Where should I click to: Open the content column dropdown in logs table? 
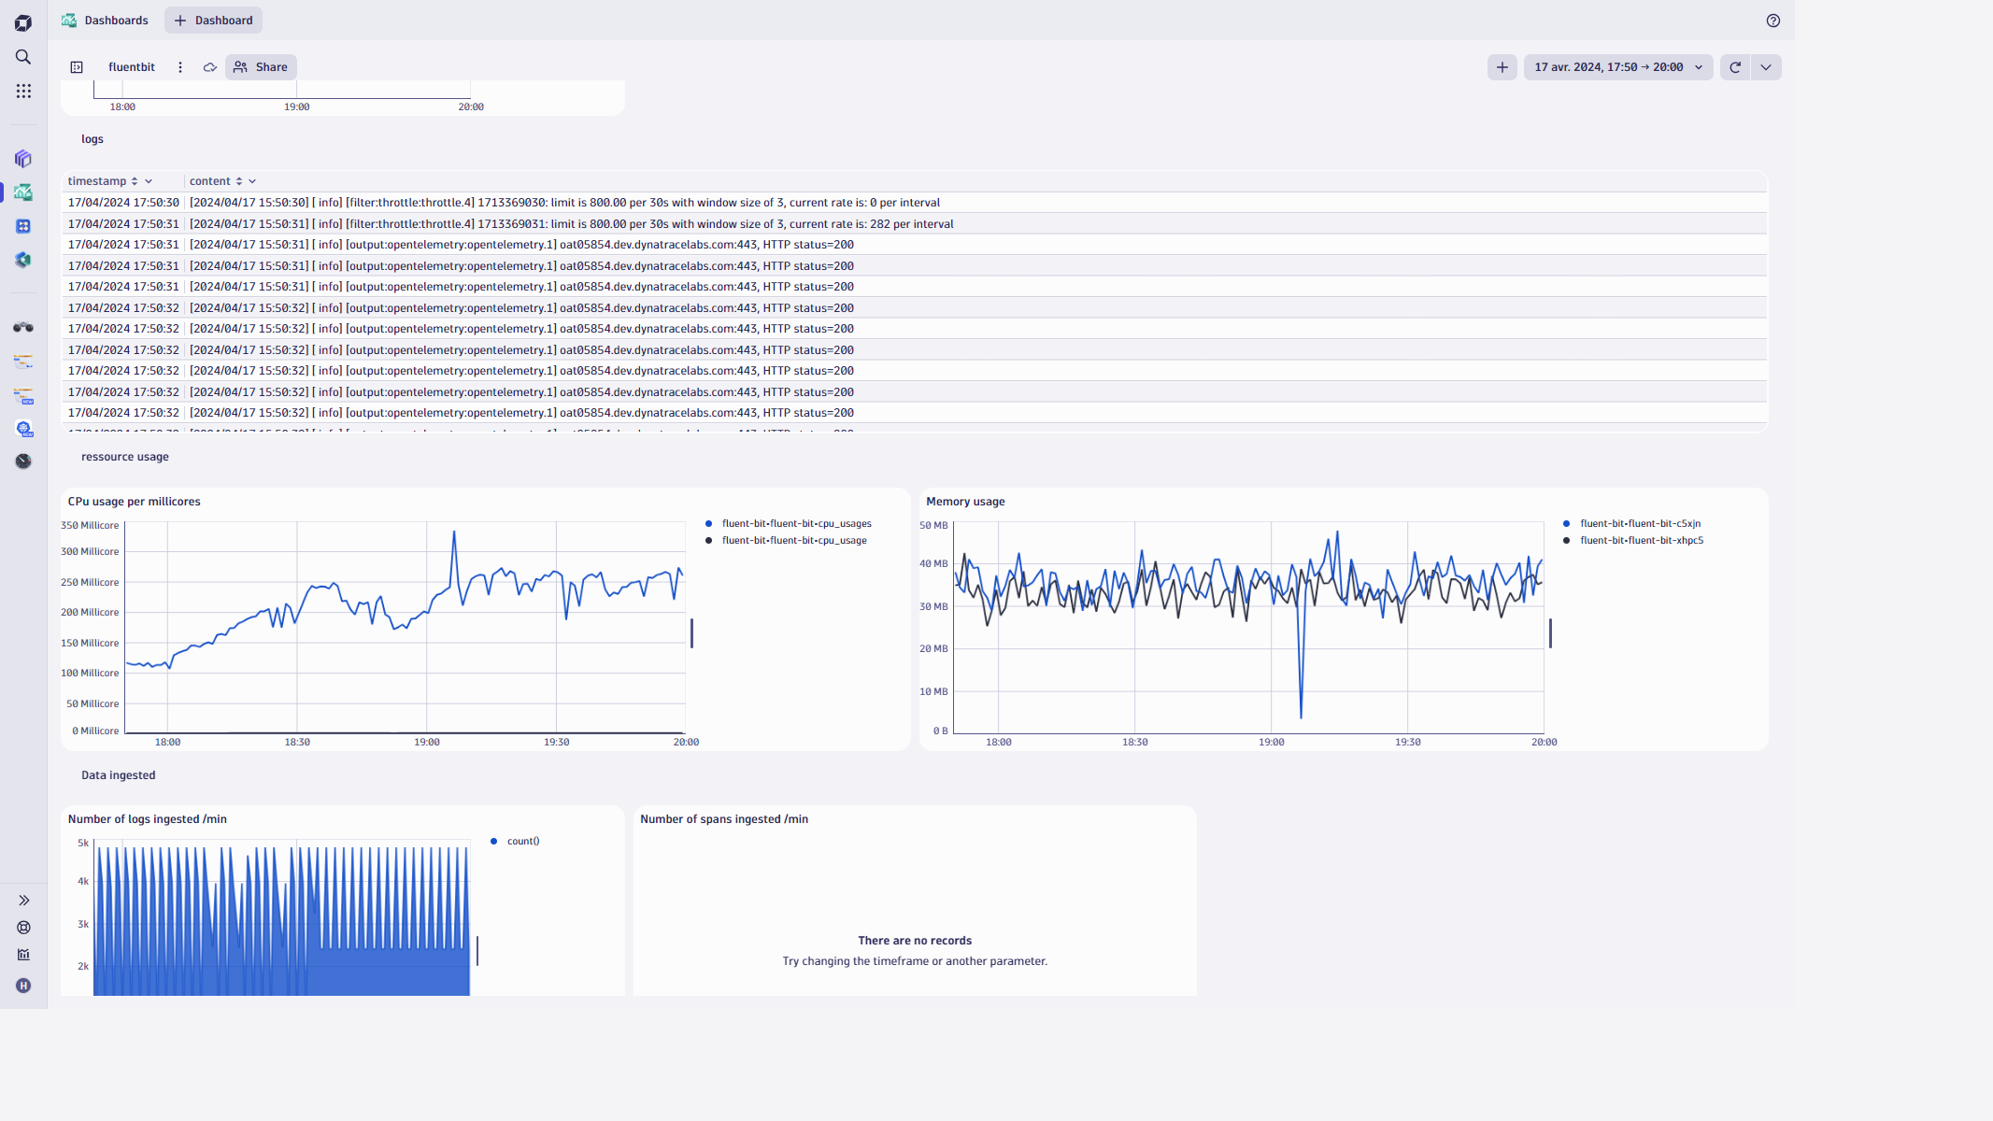coord(252,180)
